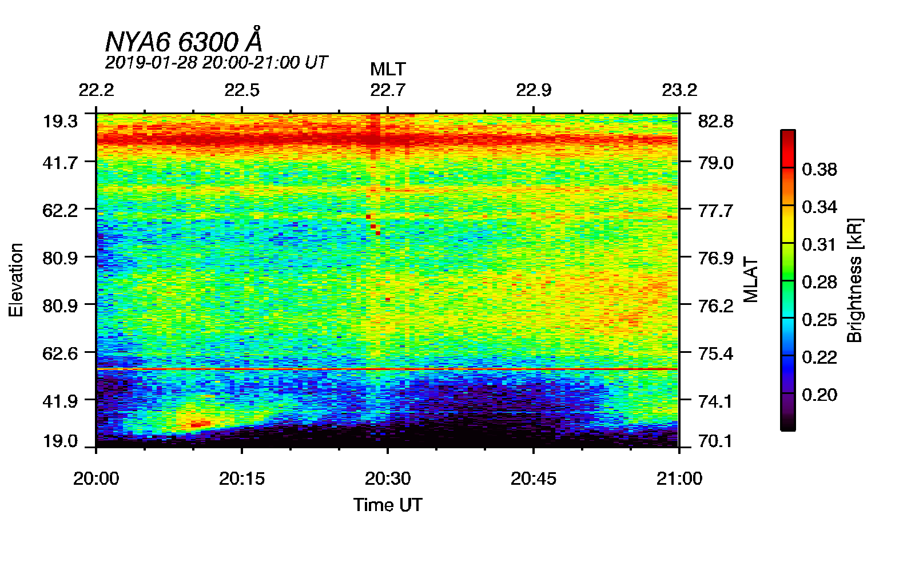
Task: Click the red horizontal line across the keogram
Action: 387,369
